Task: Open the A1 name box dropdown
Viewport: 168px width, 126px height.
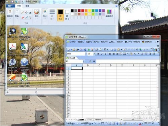Action: tap(84, 61)
